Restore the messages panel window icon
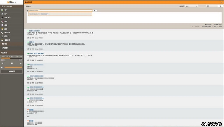Screen dimensions: 224x127 (x=222, y=2)
